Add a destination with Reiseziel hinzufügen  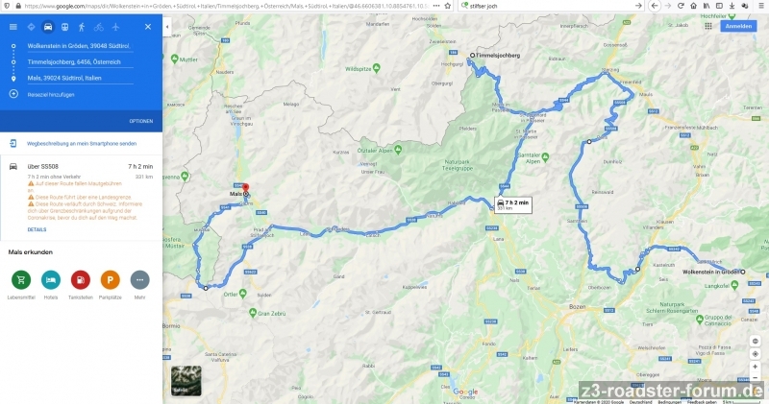[x=51, y=94]
